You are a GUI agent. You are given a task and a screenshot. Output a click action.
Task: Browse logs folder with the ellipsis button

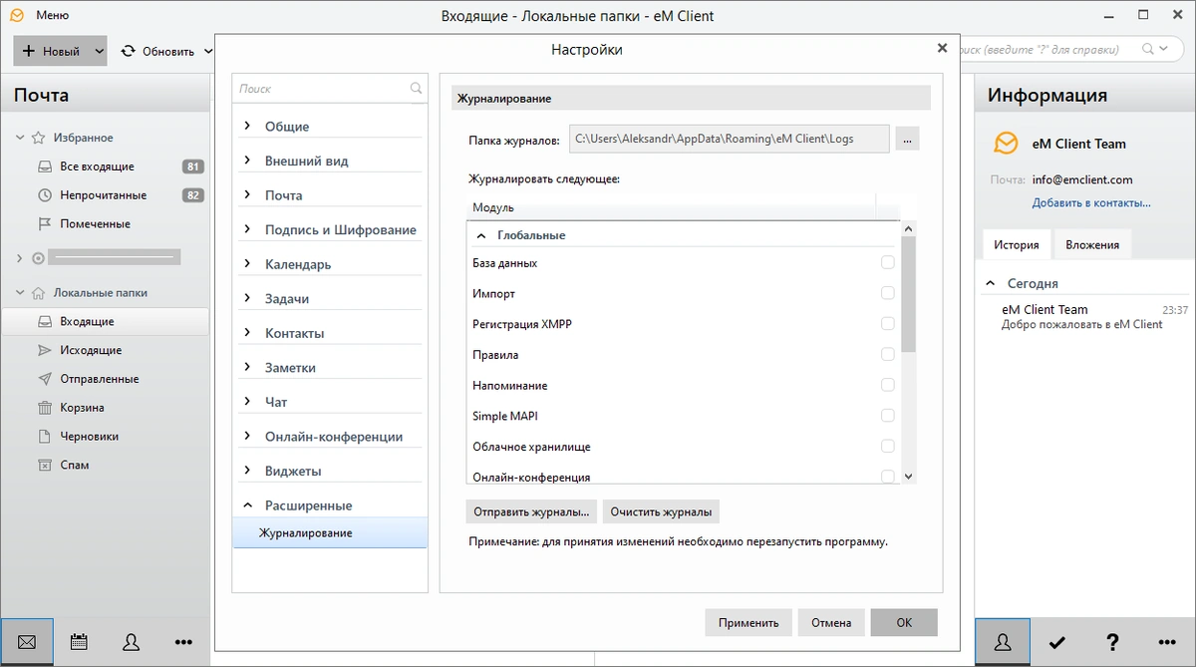907,140
